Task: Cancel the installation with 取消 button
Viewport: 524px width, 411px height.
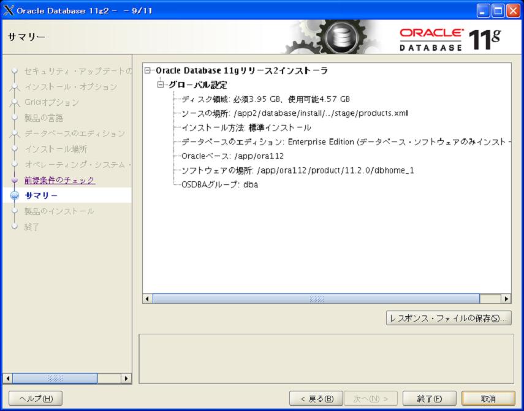Action: point(488,399)
